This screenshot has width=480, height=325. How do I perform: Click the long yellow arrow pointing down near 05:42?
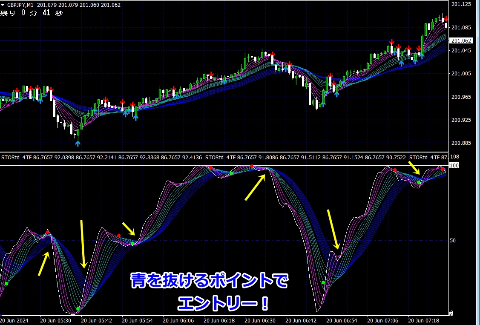(x=83, y=244)
